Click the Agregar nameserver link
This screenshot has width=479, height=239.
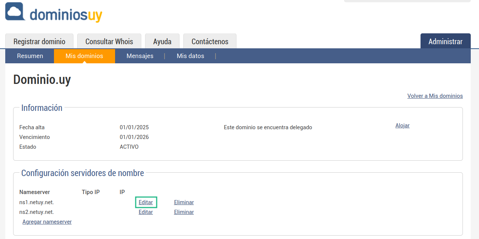[x=47, y=222]
